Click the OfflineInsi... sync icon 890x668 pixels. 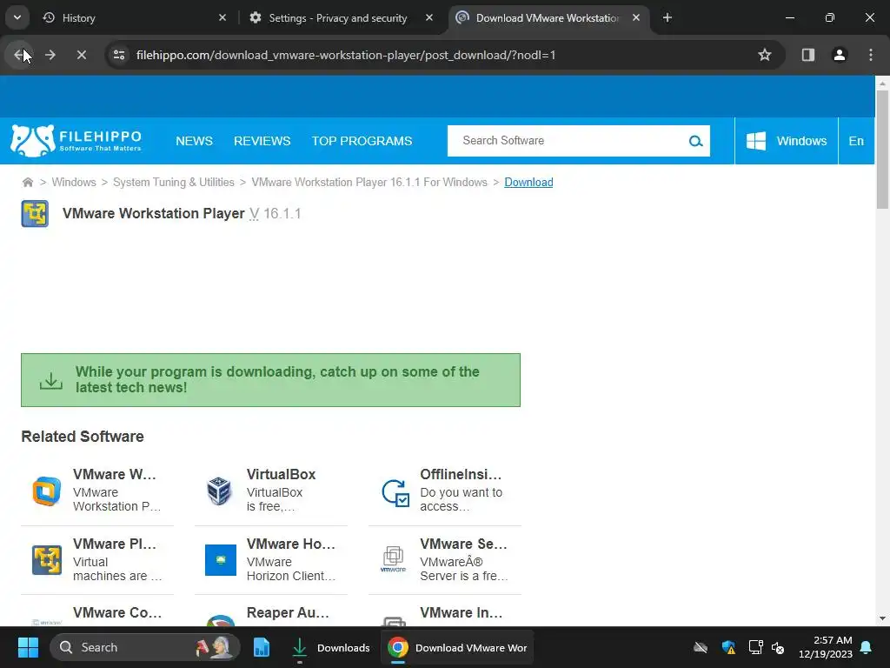point(395,492)
